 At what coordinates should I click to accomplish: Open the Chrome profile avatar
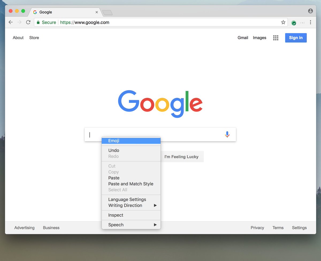point(310,11)
